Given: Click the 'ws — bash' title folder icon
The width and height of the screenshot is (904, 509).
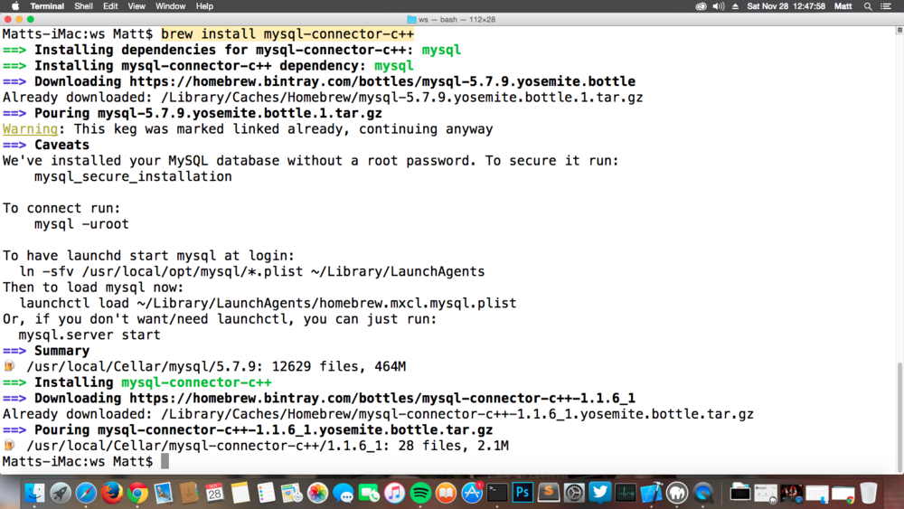Looking at the screenshot, I should point(411,20).
